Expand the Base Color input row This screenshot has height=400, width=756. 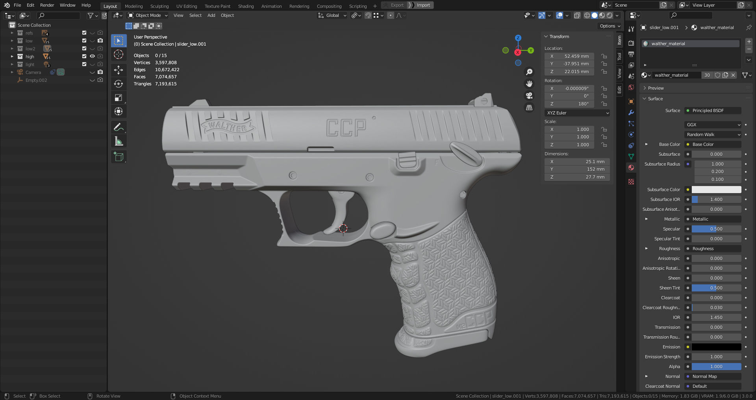(646, 144)
